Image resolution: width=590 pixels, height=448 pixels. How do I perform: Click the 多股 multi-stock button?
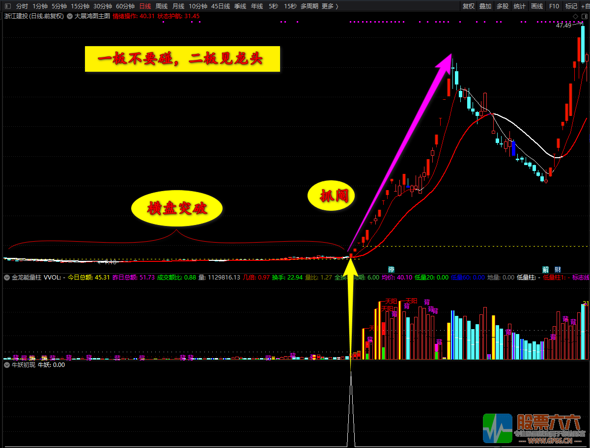point(503,6)
